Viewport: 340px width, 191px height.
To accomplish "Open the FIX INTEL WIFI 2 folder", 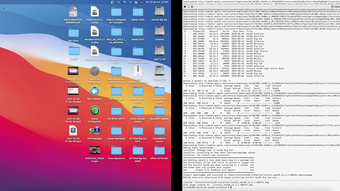I will pyautogui.click(x=116, y=111).
